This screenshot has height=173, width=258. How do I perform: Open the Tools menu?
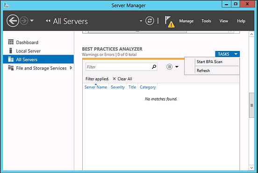[206, 21]
